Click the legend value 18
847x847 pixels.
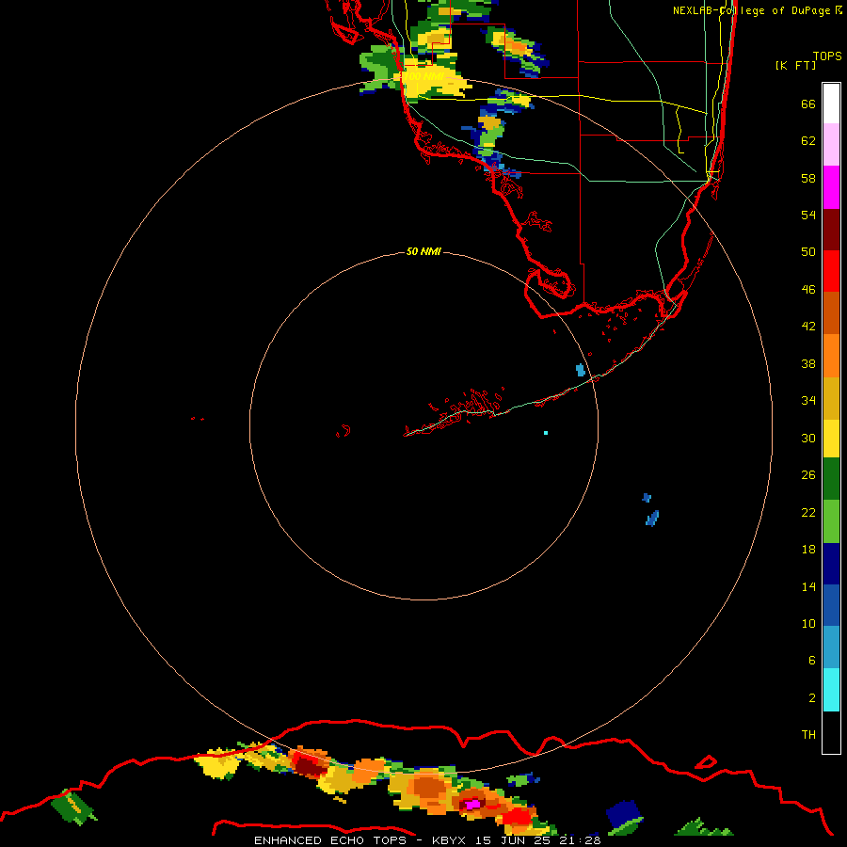(x=808, y=550)
